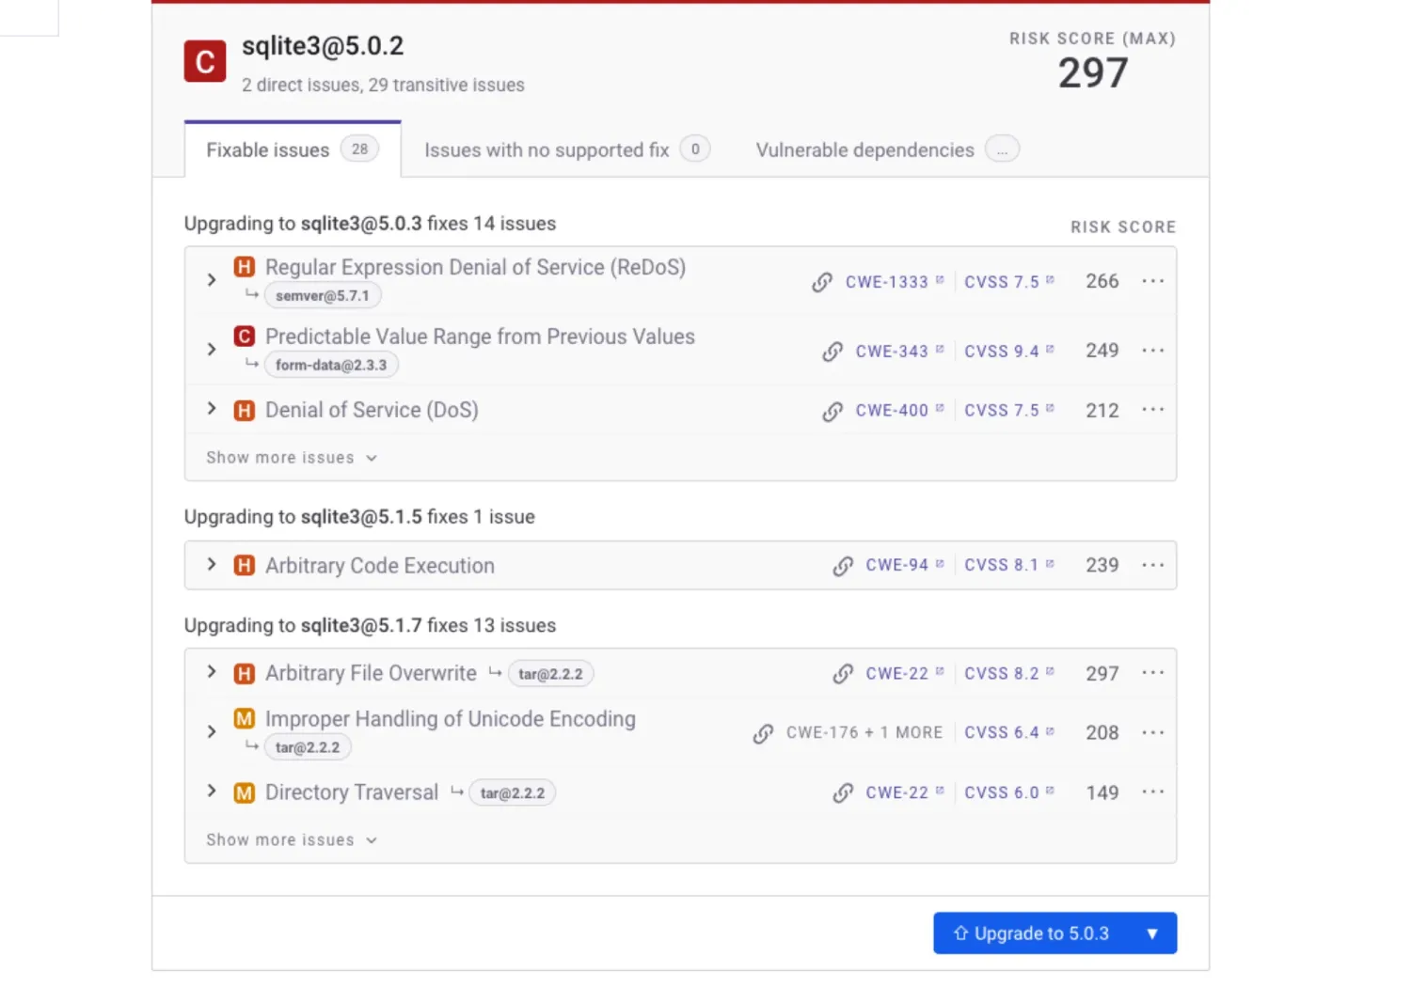This screenshot has width=1411, height=987.
Task: Click the Arbitrary Code Execution issue title
Action: coord(380,566)
